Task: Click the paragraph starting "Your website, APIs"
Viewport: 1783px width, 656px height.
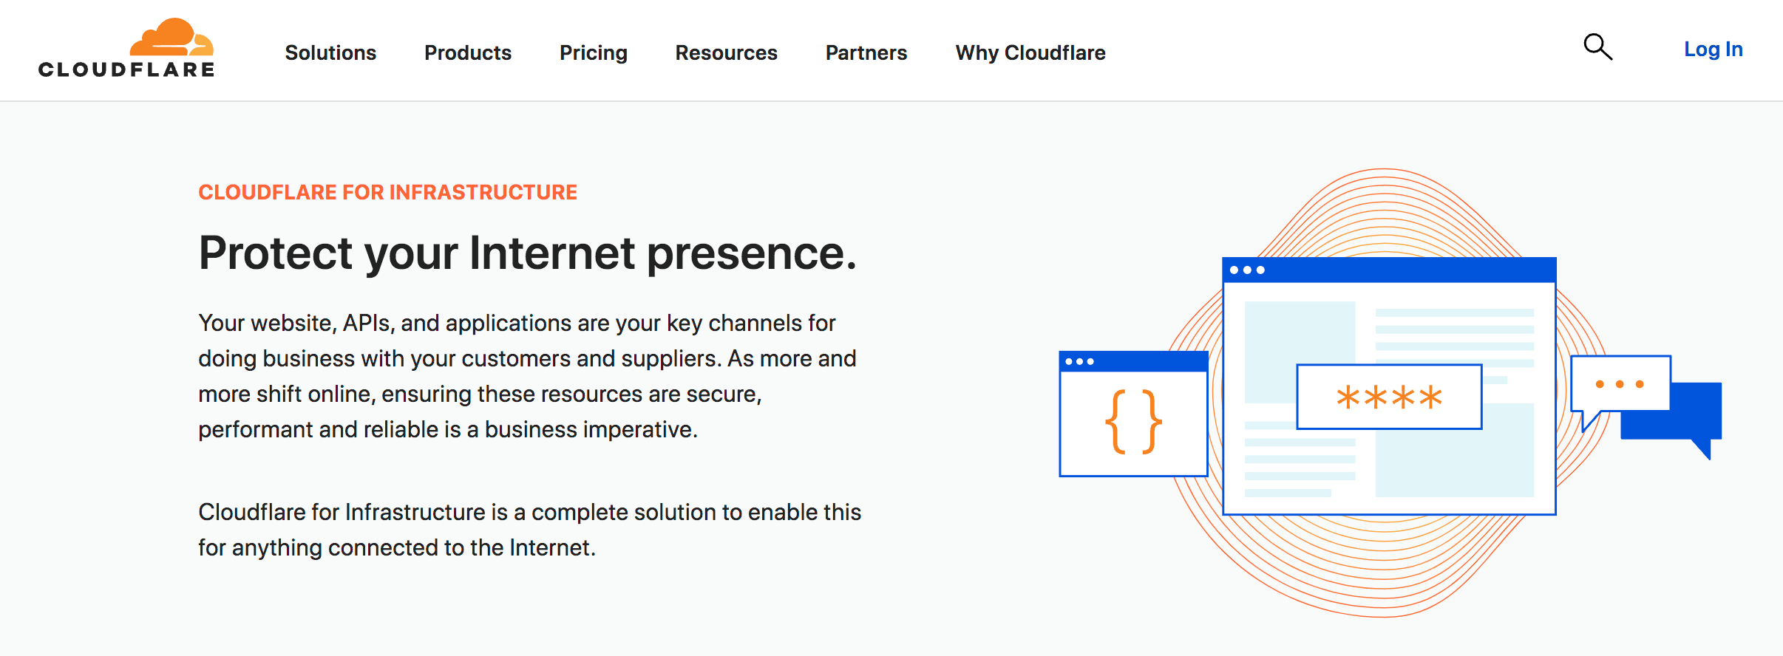Action: (527, 376)
